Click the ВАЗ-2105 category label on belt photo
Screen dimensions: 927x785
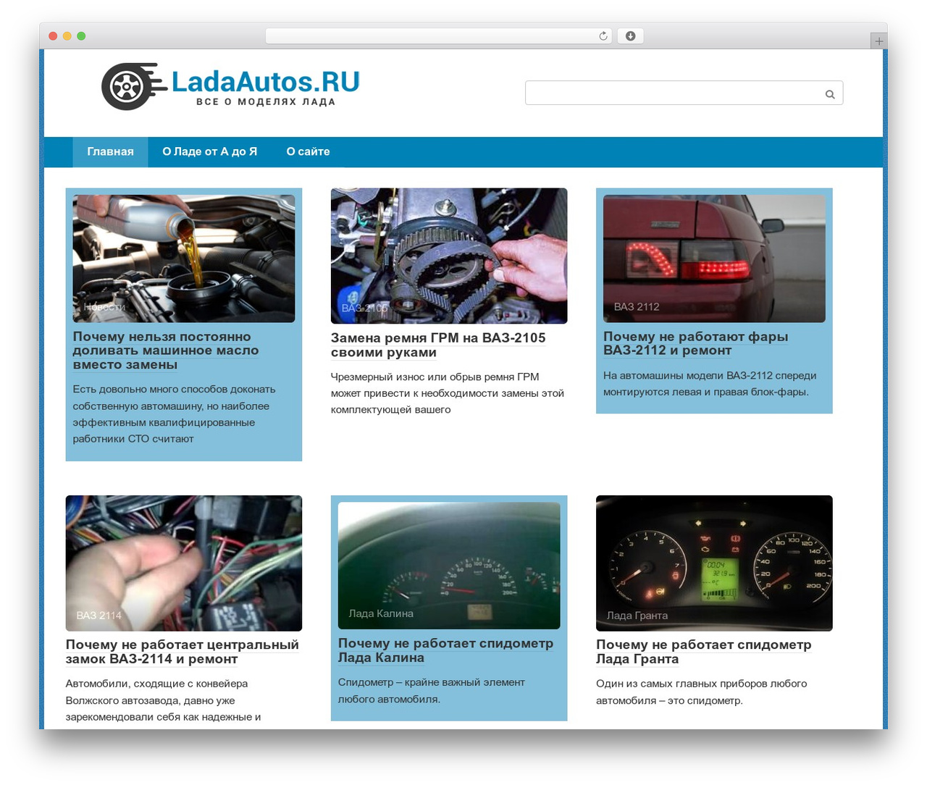coord(364,308)
